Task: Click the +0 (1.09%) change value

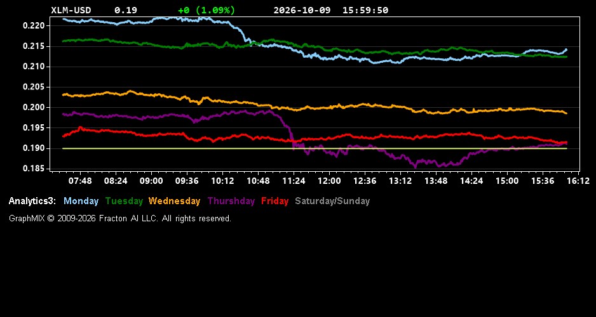Action: (207, 10)
